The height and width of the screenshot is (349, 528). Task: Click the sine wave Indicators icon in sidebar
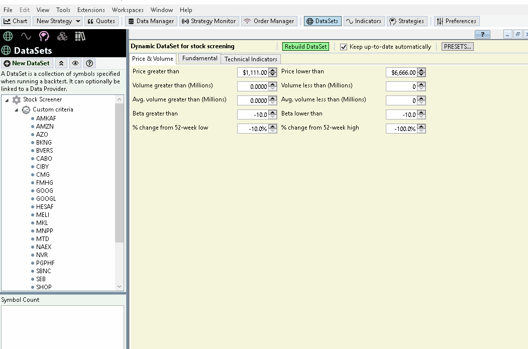pos(26,36)
